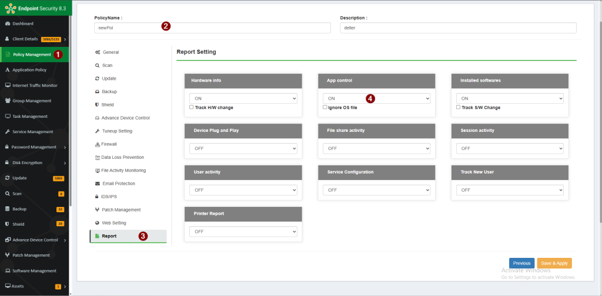Screen dimensions: 602x296
Task: Switch to the Data Loss Prevention tab
Action: 122,158
